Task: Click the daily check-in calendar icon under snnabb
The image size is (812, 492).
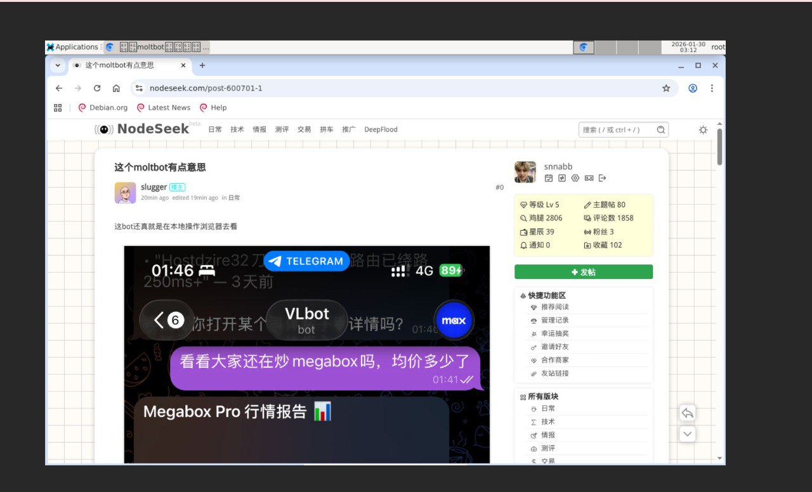Action: click(549, 178)
